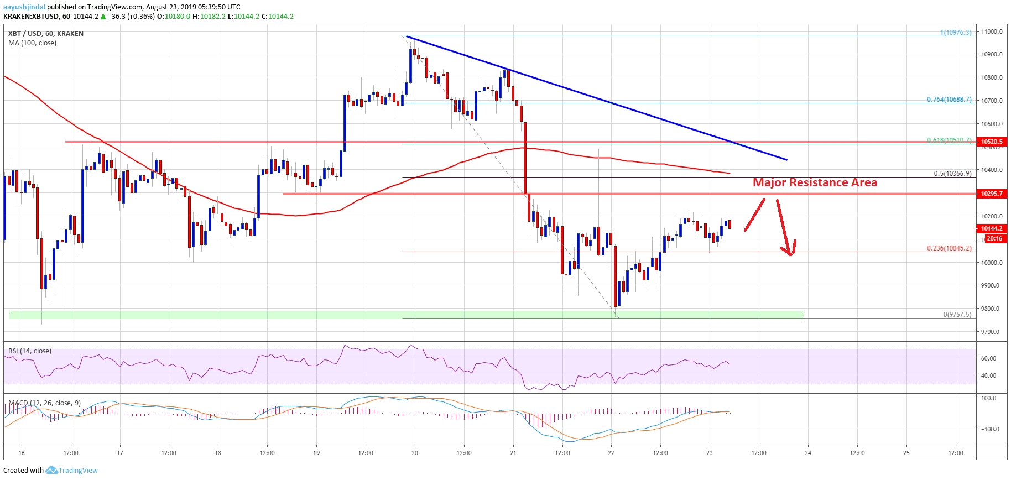This screenshot has width=1011, height=480.
Task: Open the TradingView link in the footer
Action: coord(78,471)
